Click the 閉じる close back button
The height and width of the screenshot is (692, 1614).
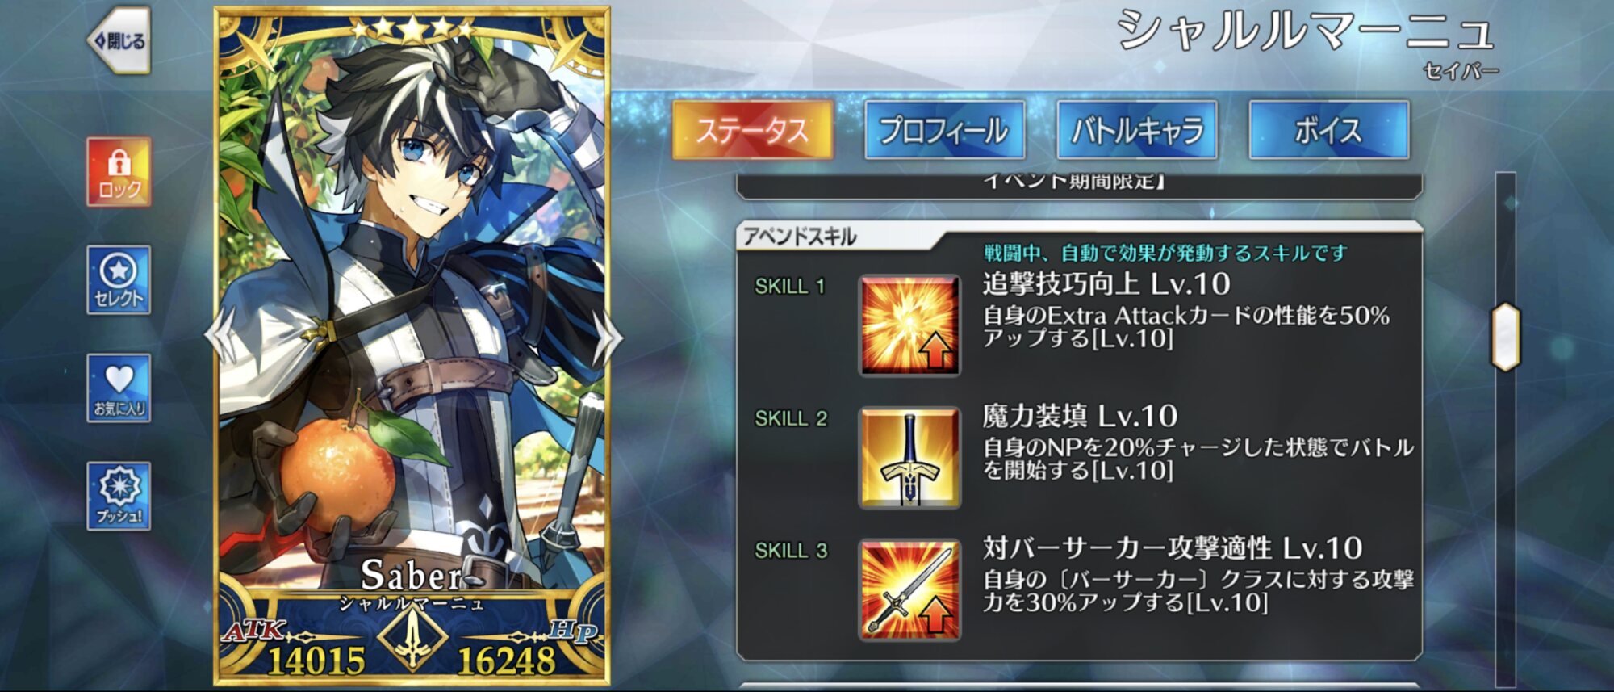pos(119,40)
